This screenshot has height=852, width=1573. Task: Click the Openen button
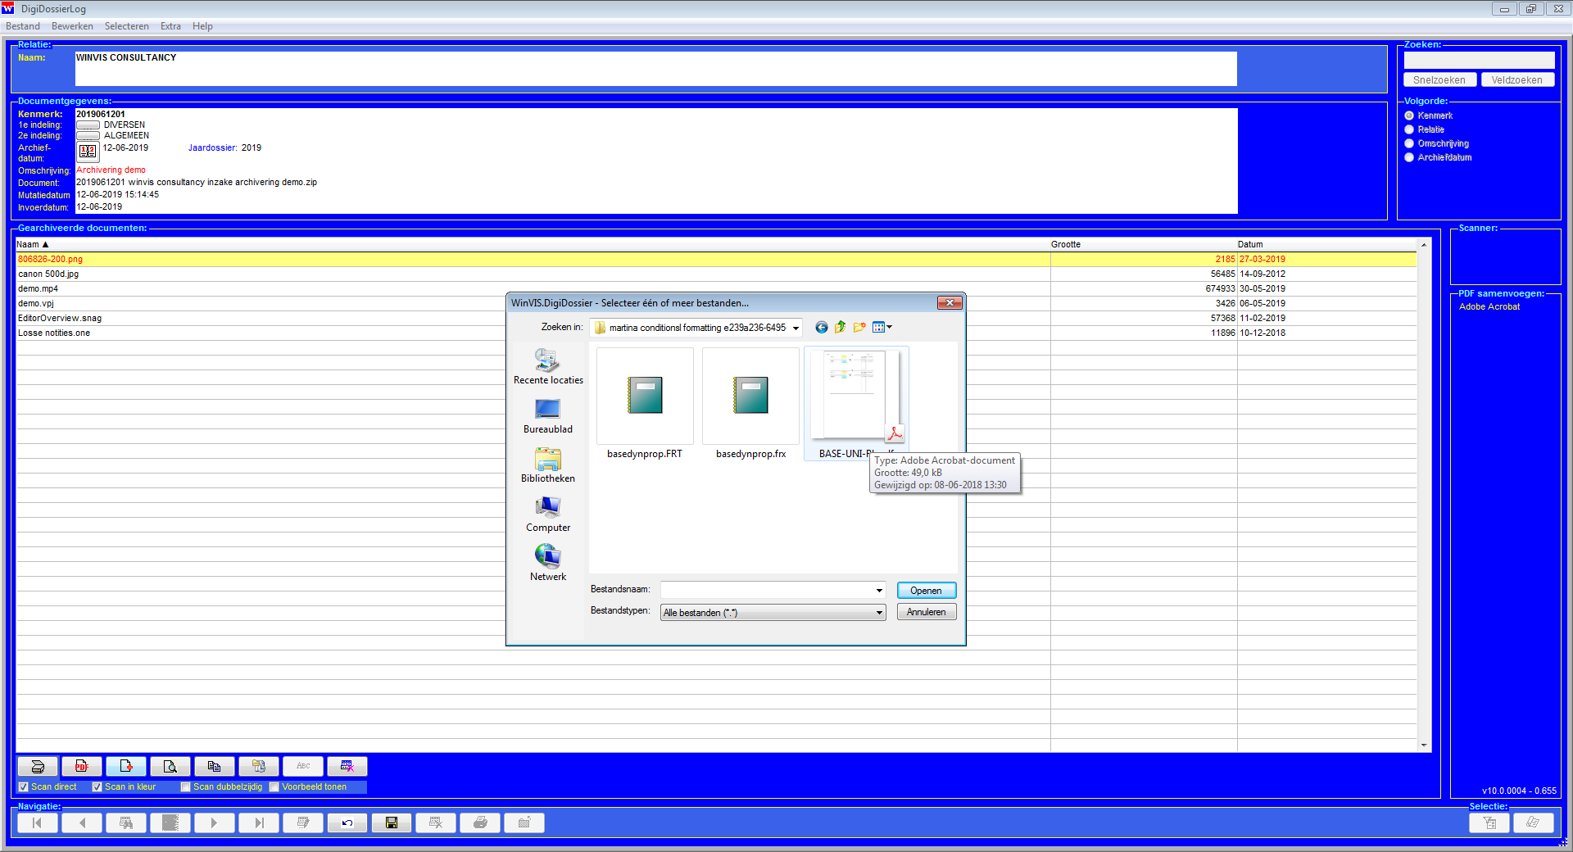coord(926,591)
